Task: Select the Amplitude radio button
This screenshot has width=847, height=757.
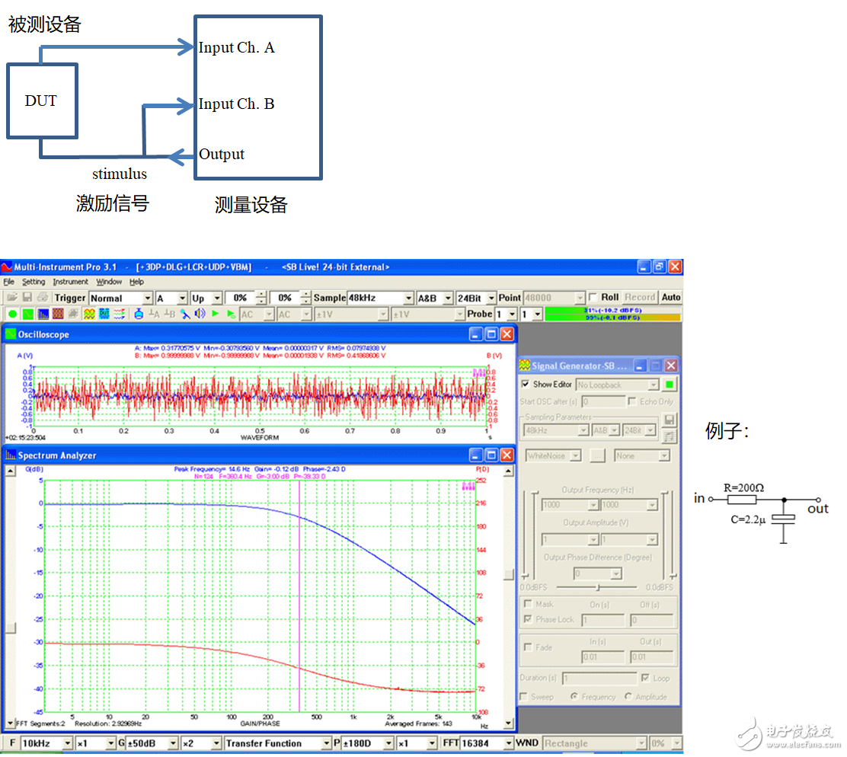Action: click(628, 697)
